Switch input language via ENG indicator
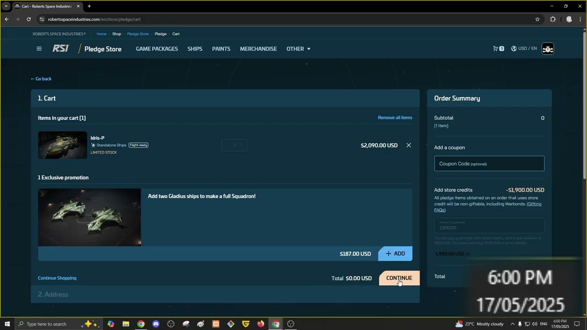 coord(544,324)
